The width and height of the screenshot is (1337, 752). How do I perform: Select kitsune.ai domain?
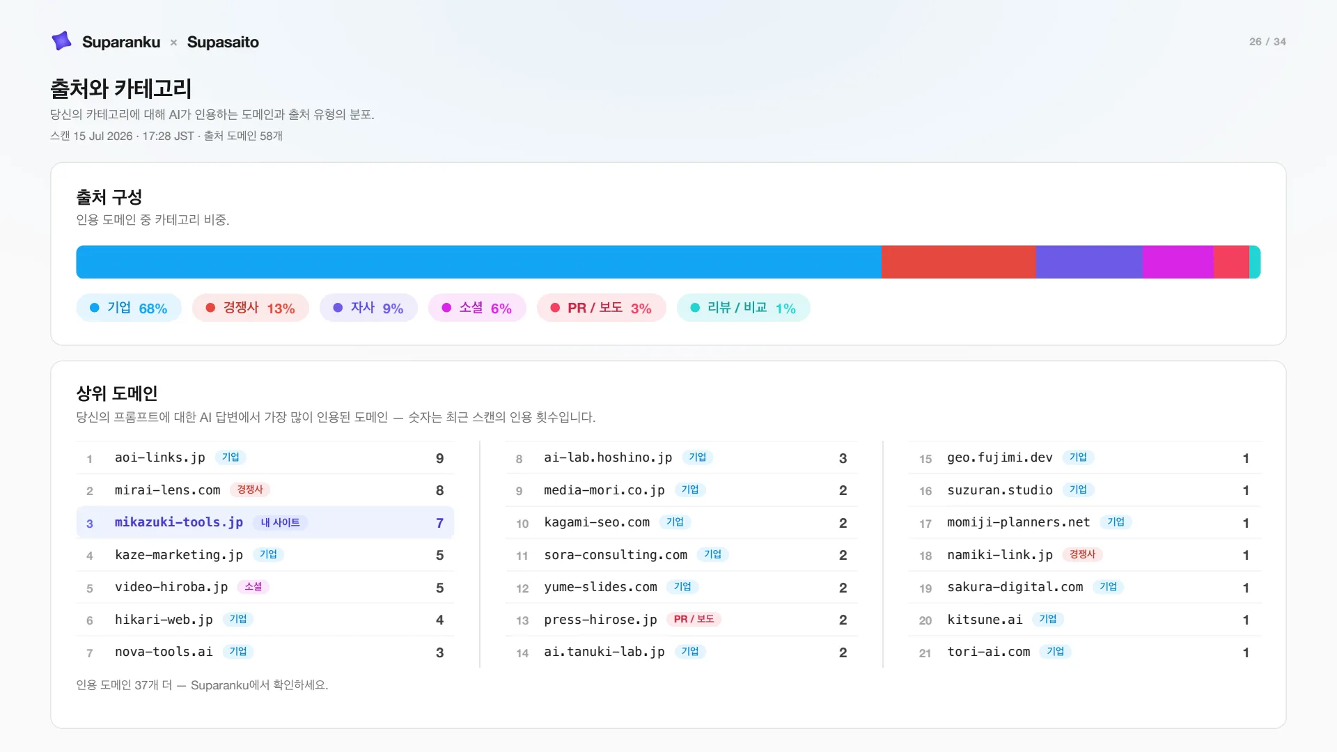pyautogui.click(x=985, y=620)
